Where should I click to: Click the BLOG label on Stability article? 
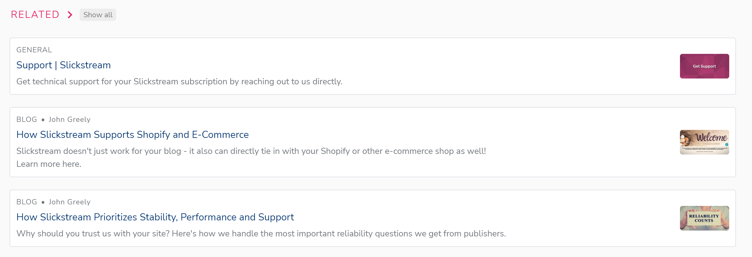click(x=27, y=202)
